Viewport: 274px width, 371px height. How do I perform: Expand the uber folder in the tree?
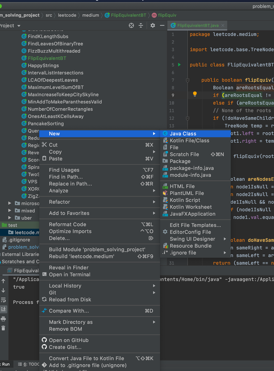(x=10, y=218)
